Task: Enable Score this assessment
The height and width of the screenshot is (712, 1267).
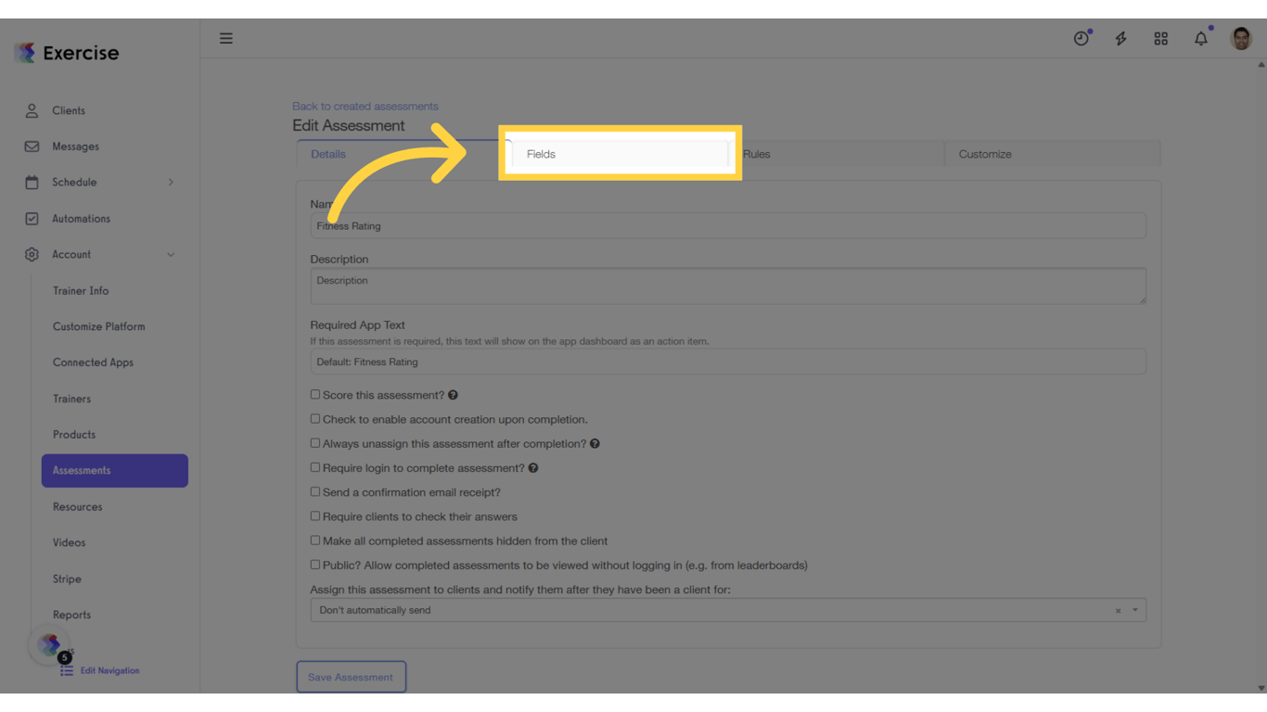Action: click(x=315, y=394)
